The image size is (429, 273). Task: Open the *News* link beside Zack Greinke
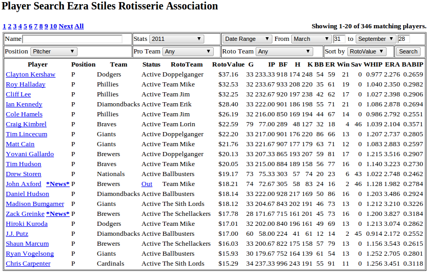(x=58, y=214)
